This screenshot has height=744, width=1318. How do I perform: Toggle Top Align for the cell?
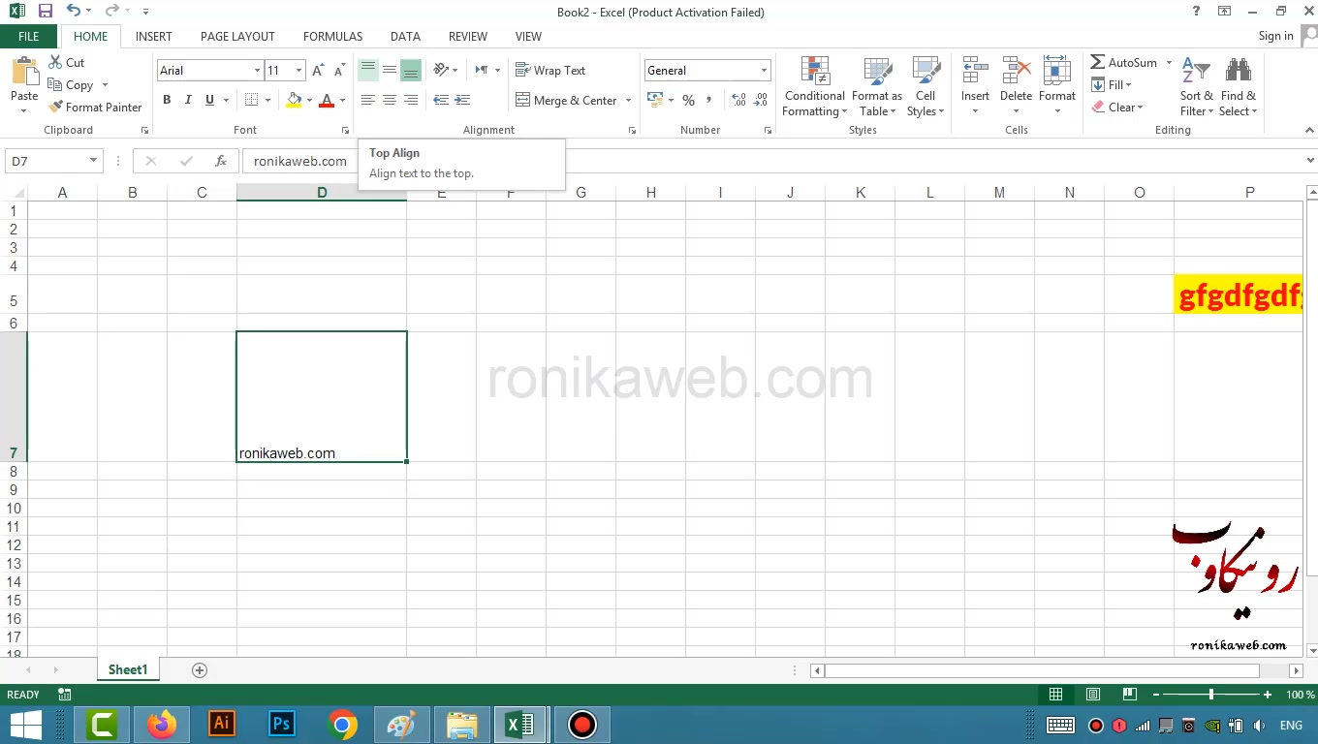click(x=368, y=71)
